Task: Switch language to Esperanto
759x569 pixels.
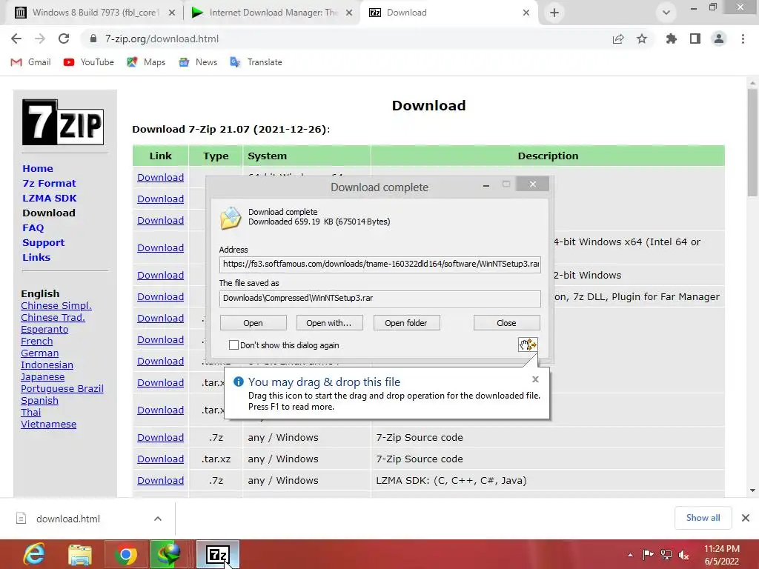Action: [44, 329]
